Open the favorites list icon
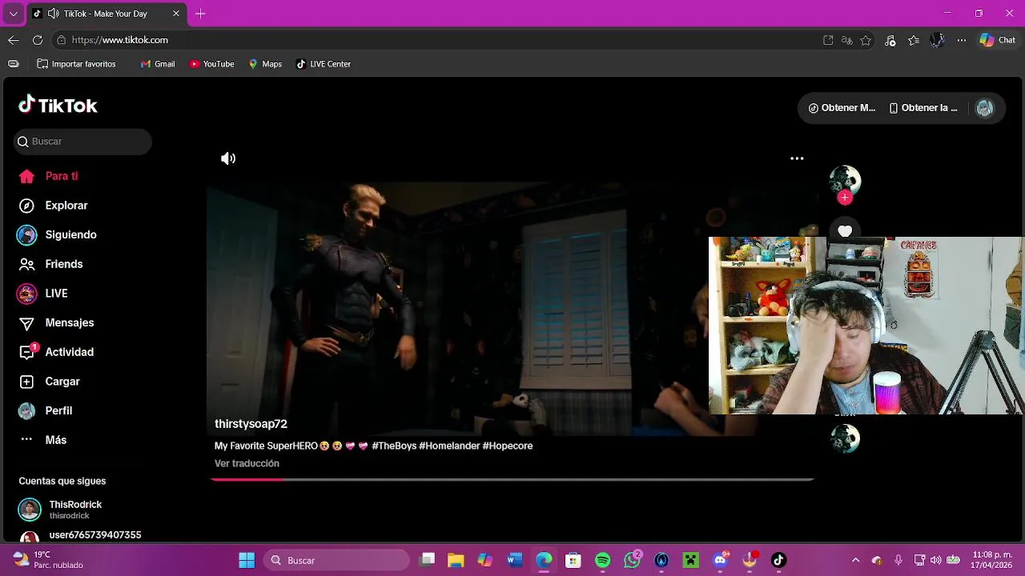Viewport: 1025px width, 576px height. point(914,40)
